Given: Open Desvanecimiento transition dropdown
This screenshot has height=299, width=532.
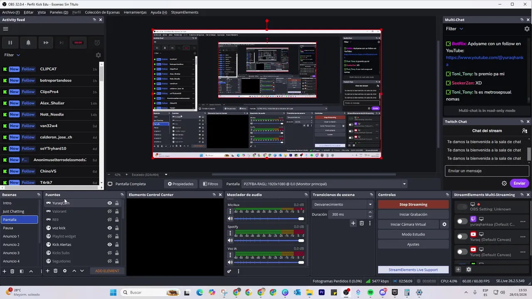Looking at the screenshot, I should 343,204.
